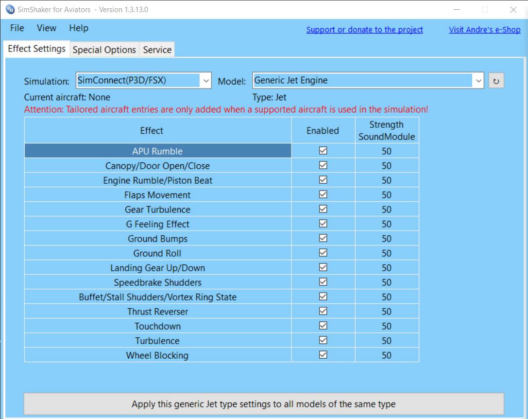
Task: Switch to Effect Settings tab
Action: [x=37, y=49]
